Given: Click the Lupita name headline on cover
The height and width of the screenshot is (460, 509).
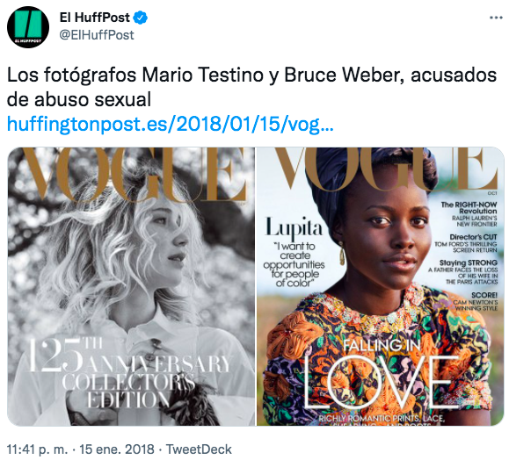Looking at the screenshot, I should point(294,226).
